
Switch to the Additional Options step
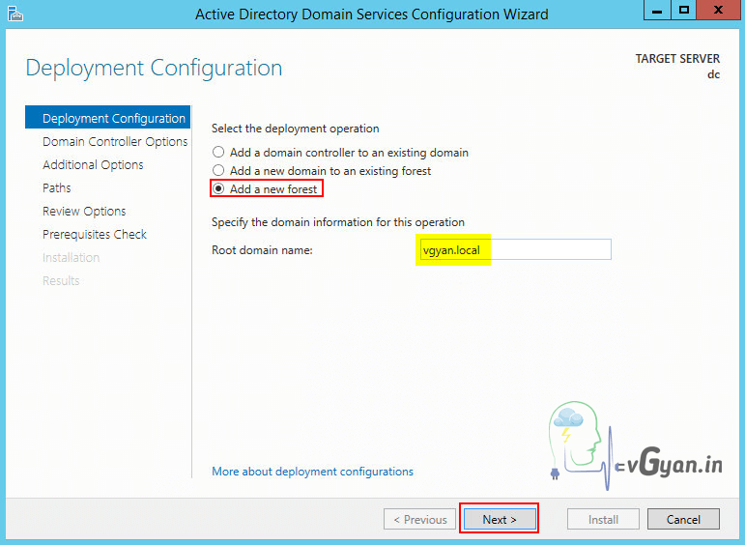[93, 165]
